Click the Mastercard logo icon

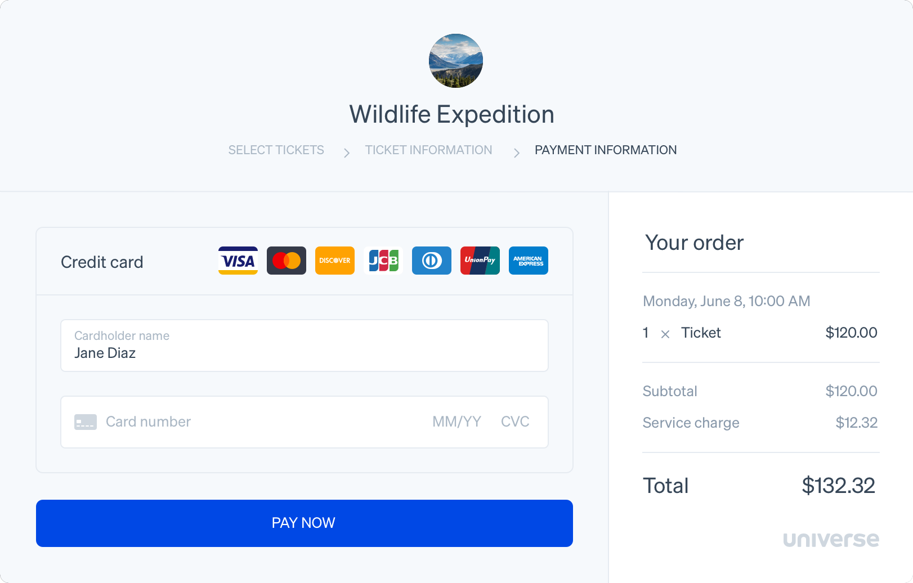point(287,261)
